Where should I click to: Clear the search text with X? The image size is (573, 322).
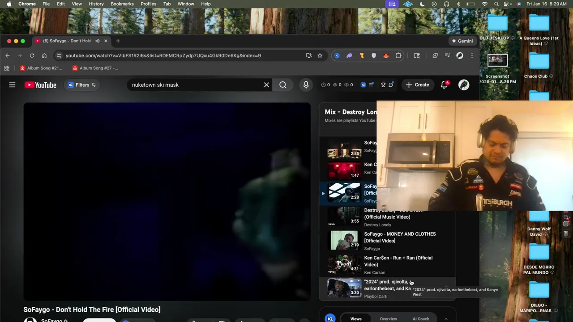pos(266,85)
